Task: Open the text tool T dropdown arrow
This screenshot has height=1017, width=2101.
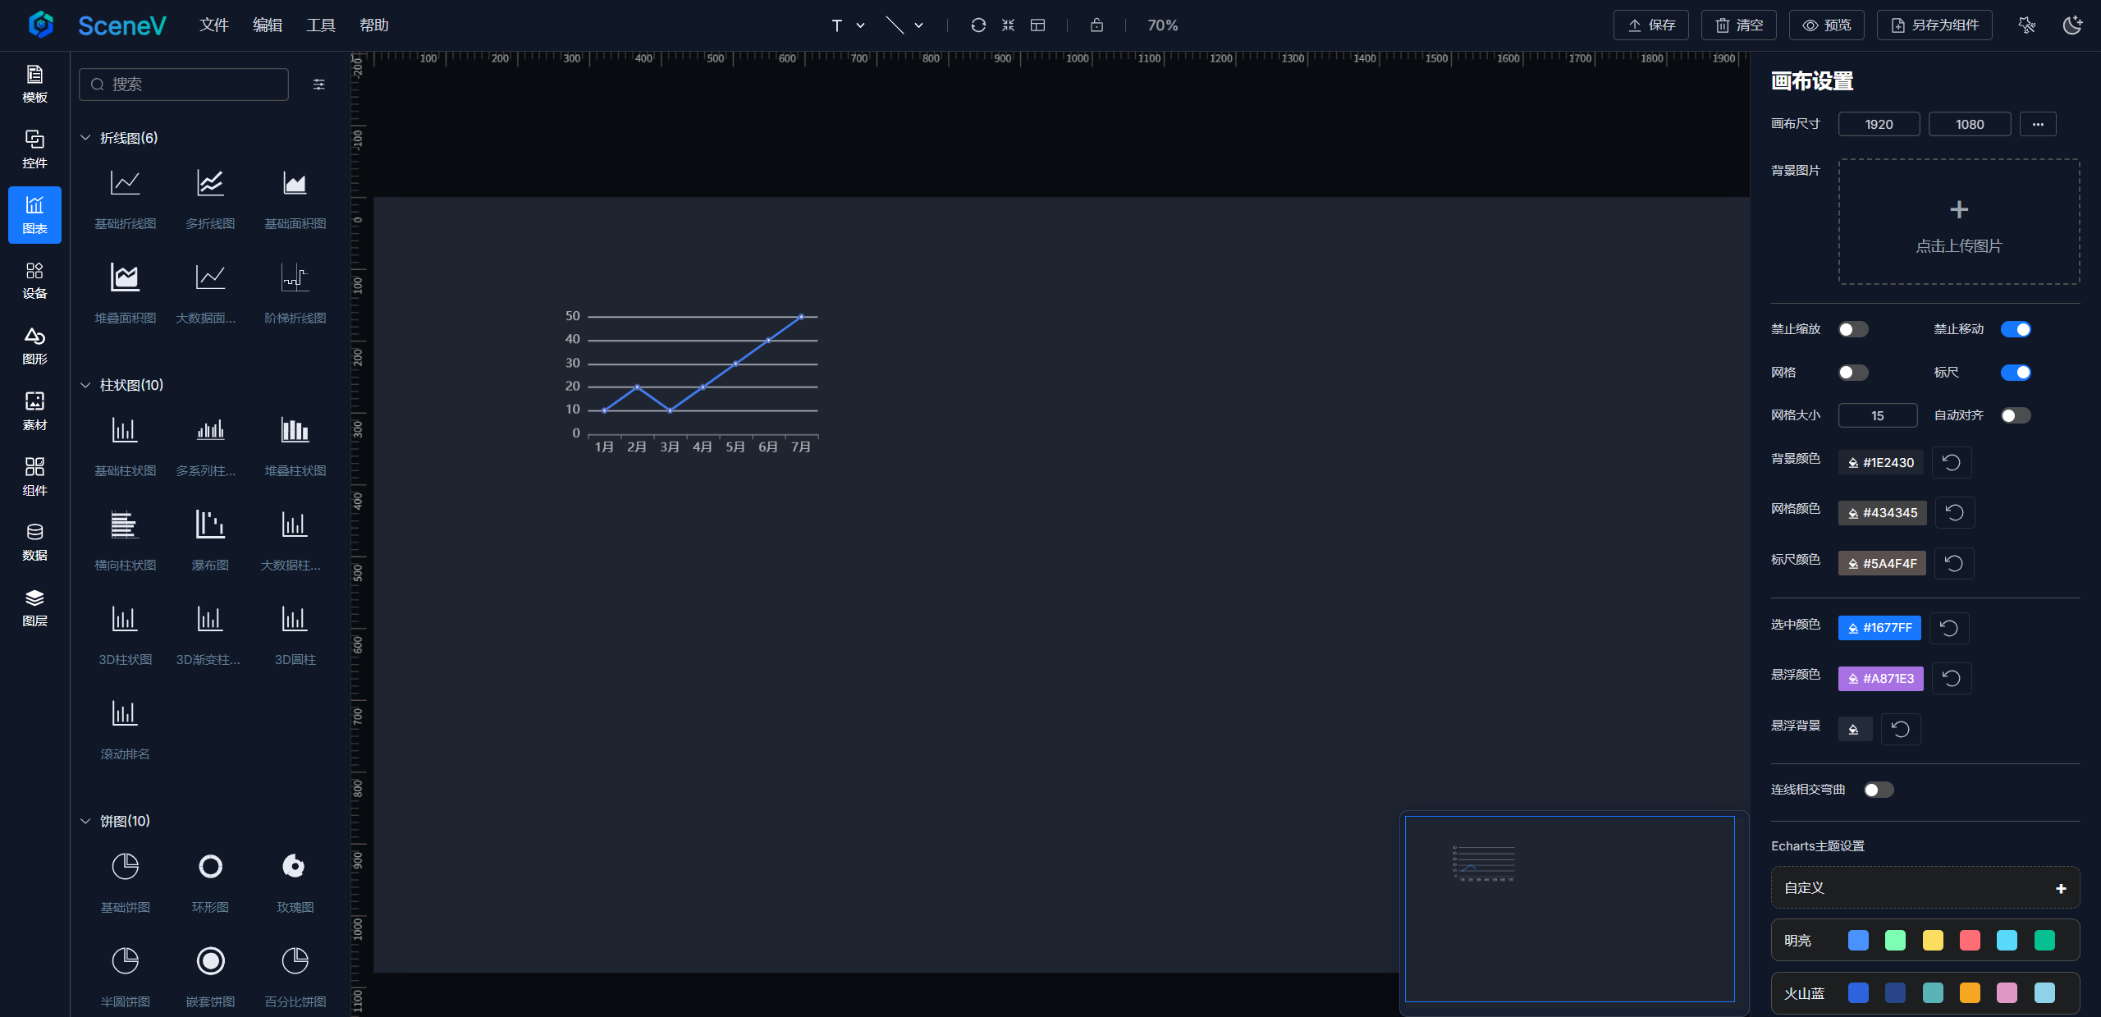Action: pyautogui.click(x=860, y=25)
